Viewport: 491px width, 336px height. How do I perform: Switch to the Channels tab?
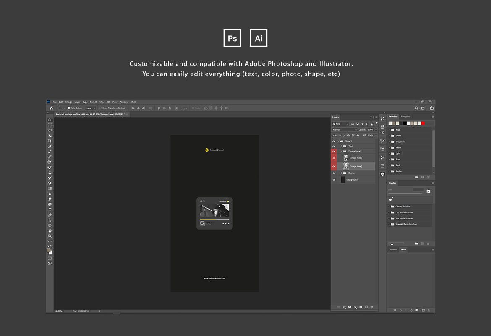click(393, 249)
